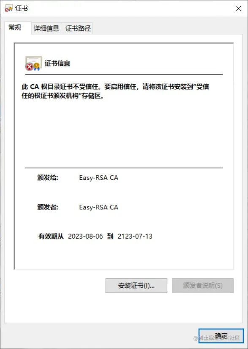248x349 pixels.
Task: Confirm with the 确定 button
Action: point(221,335)
